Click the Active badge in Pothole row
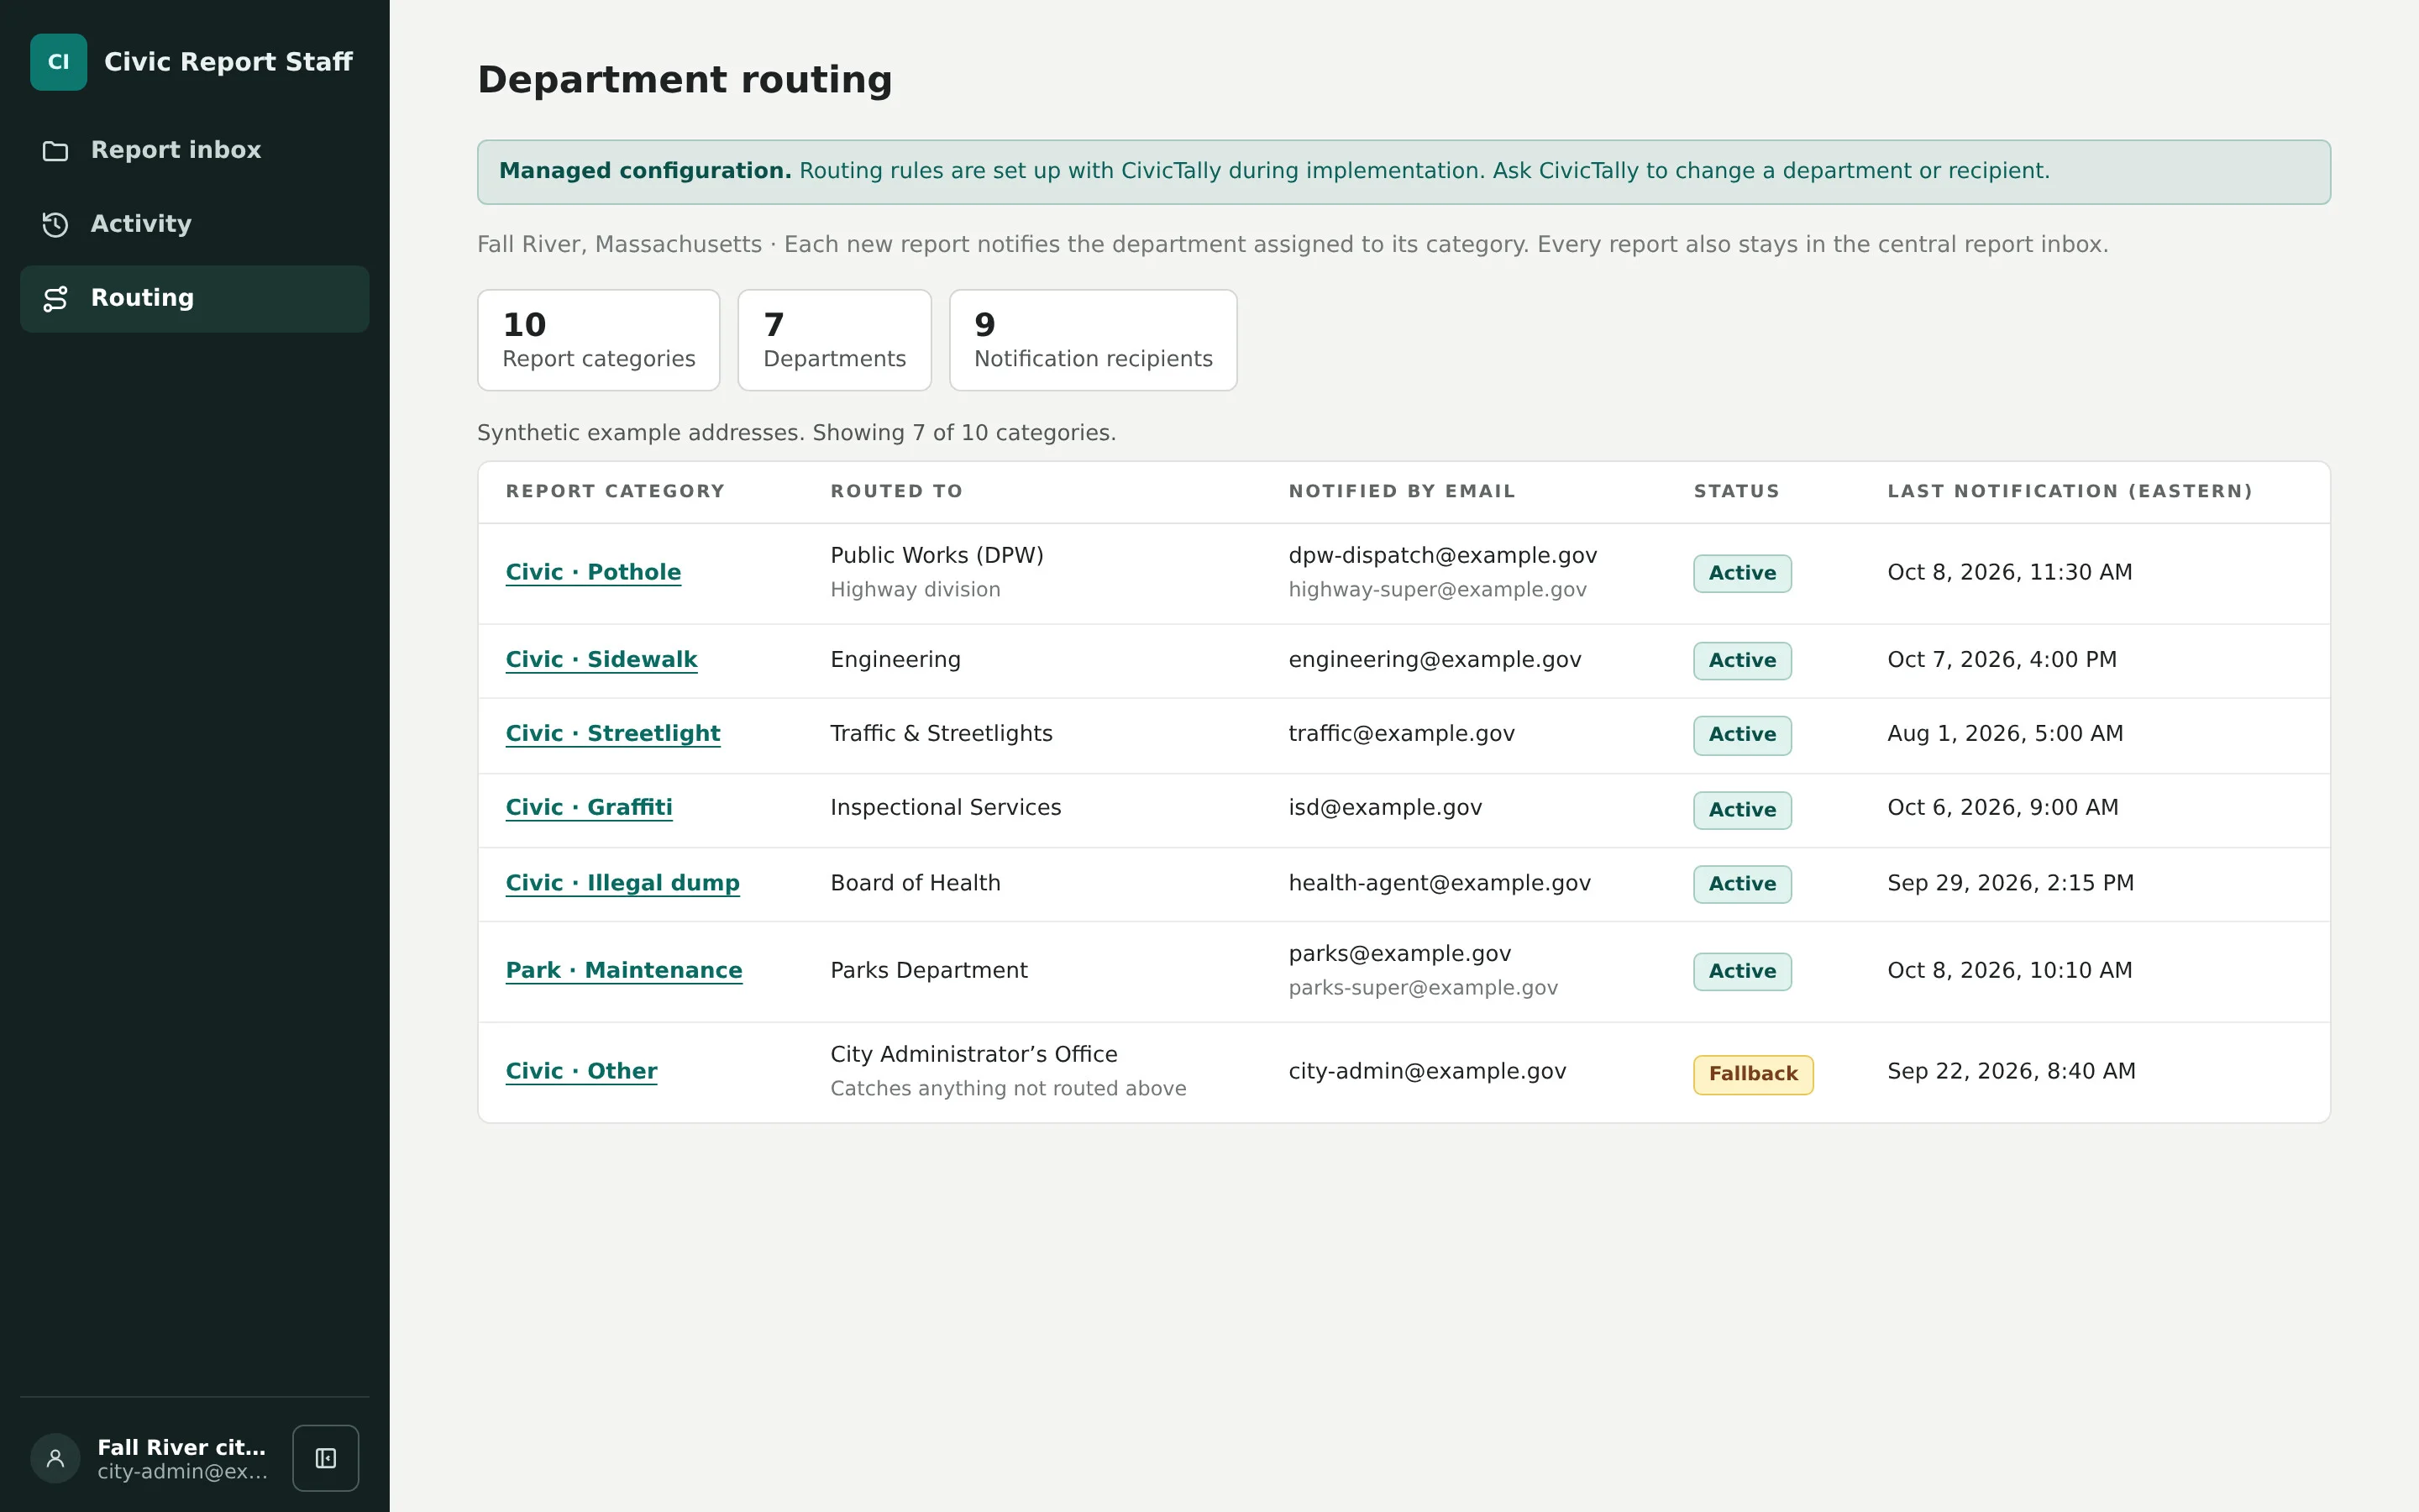The width and height of the screenshot is (2419, 1512). pyautogui.click(x=1742, y=573)
